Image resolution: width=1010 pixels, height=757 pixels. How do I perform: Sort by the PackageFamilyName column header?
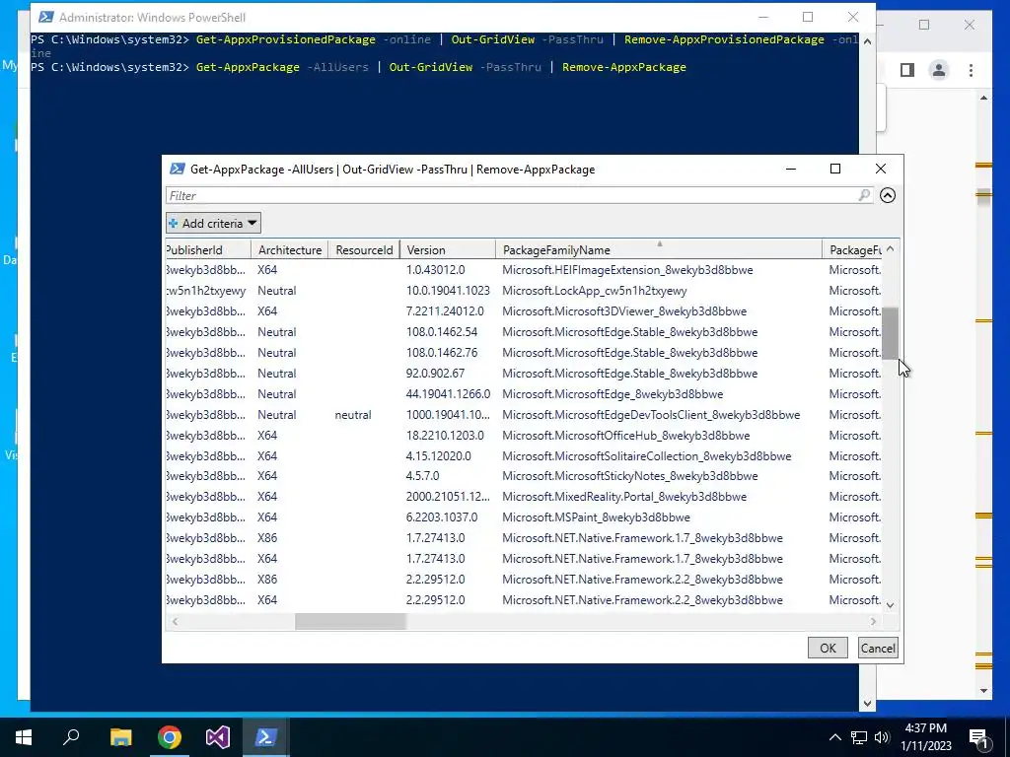(x=659, y=249)
